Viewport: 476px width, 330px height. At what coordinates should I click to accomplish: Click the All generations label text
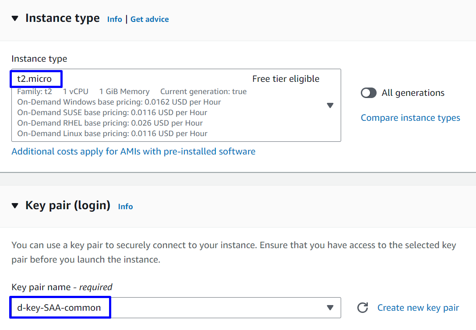(x=413, y=93)
